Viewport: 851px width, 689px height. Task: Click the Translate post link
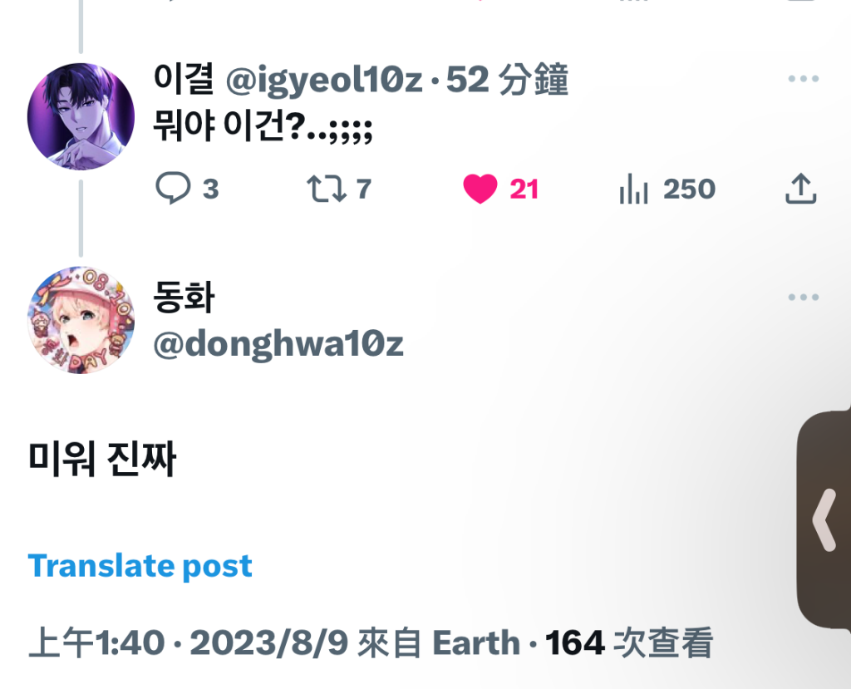pyautogui.click(x=140, y=566)
